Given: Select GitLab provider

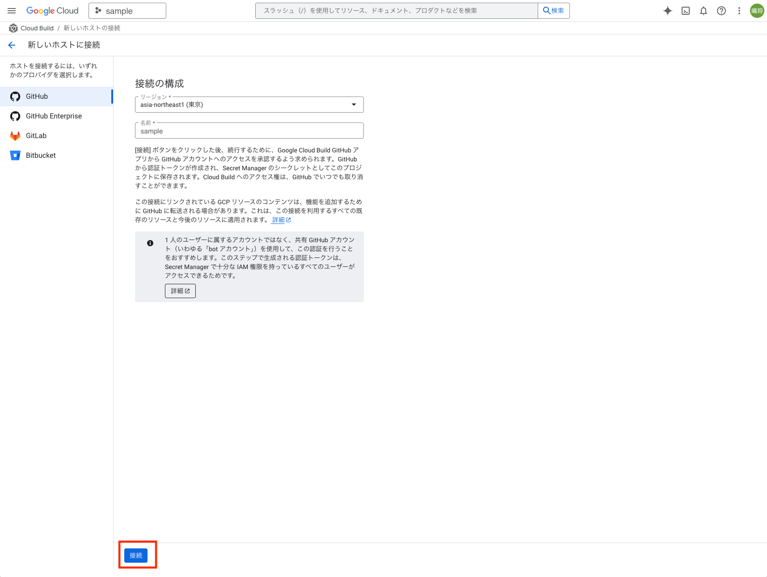Looking at the screenshot, I should point(56,136).
